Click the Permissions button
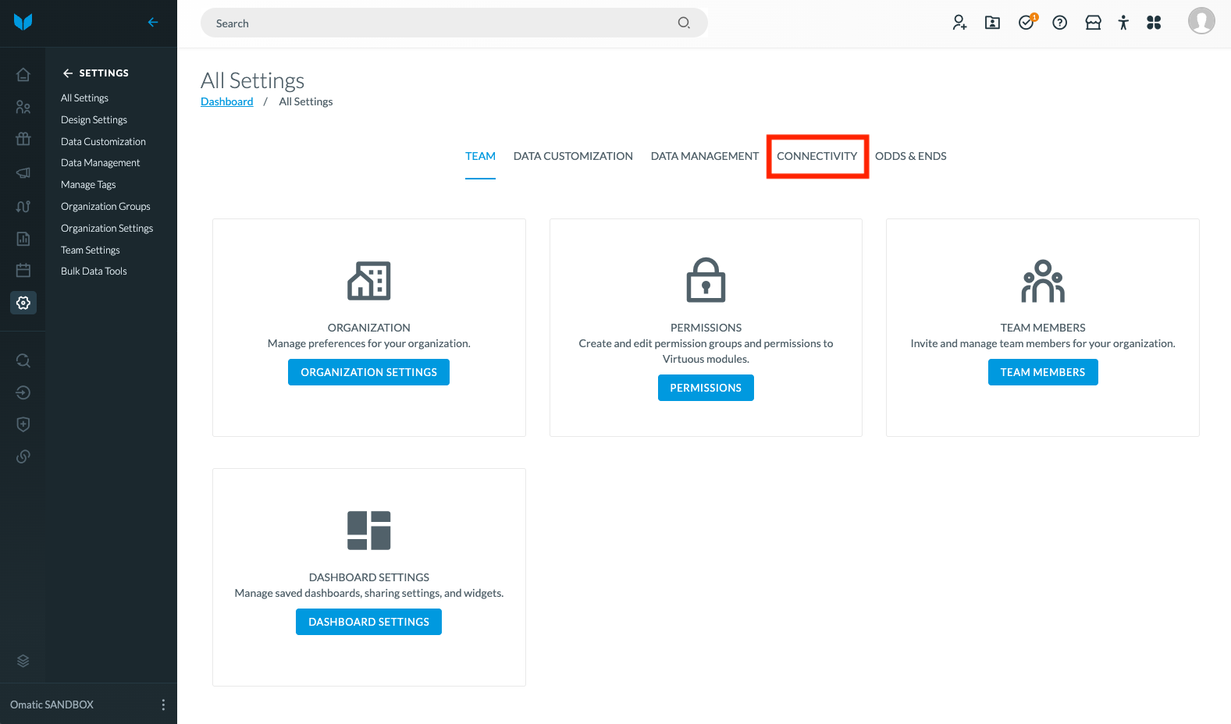This screenshot has height=724, width=1231. [x=706, y=388]
